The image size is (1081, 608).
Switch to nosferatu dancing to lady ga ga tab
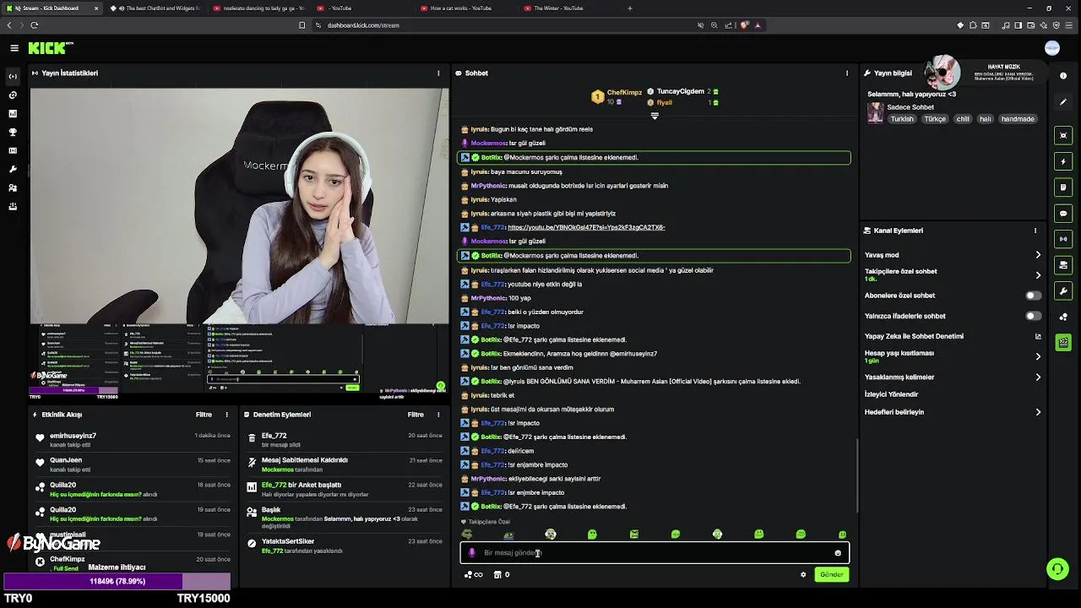258,8
